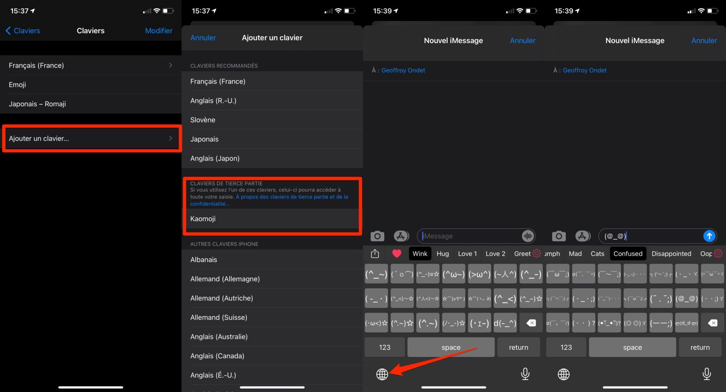Tap the share icon above Kaomoji keyboard

pyautogui.click(x=375, y=254)
